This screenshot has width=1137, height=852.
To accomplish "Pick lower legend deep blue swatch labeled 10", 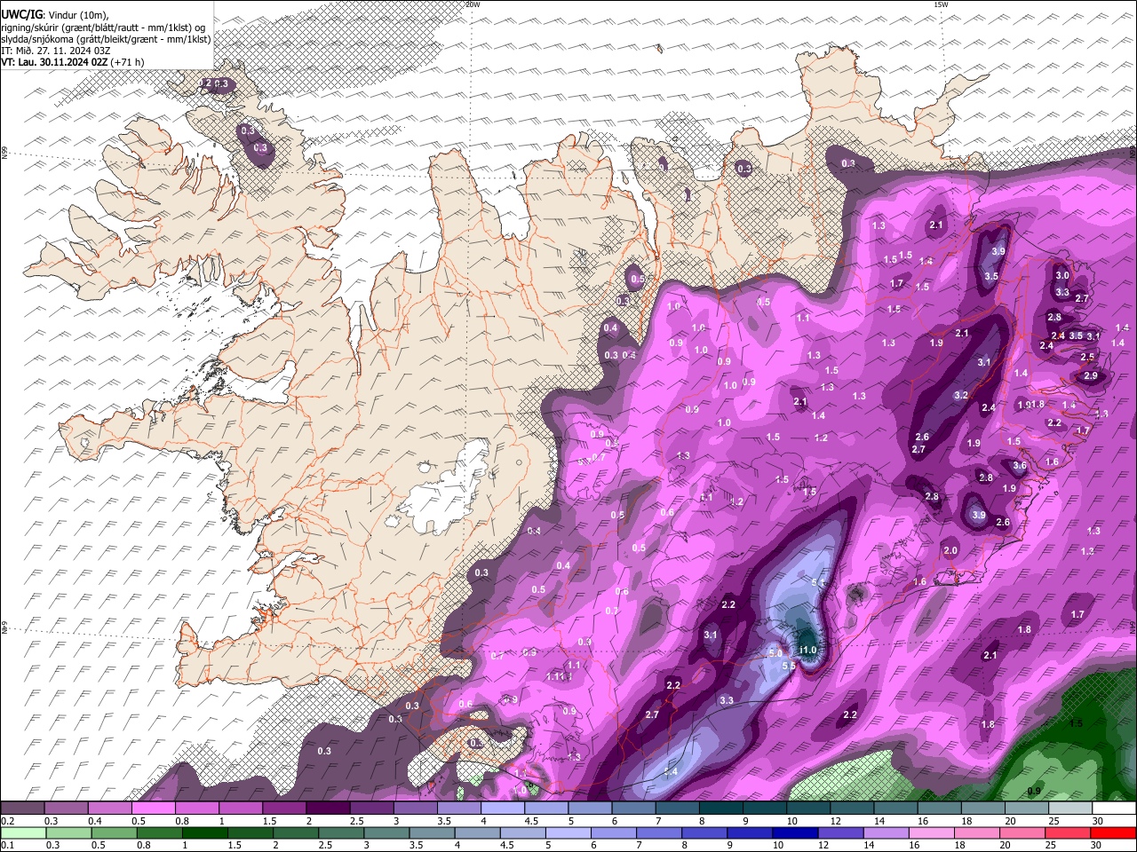I will point(796,833).
